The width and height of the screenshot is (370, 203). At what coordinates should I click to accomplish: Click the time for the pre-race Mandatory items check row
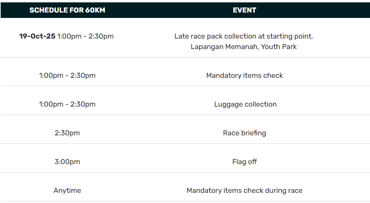tap(67, 75)
